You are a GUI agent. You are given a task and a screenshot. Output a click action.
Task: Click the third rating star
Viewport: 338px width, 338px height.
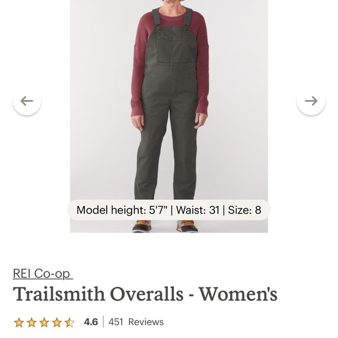tap(44, 322)
